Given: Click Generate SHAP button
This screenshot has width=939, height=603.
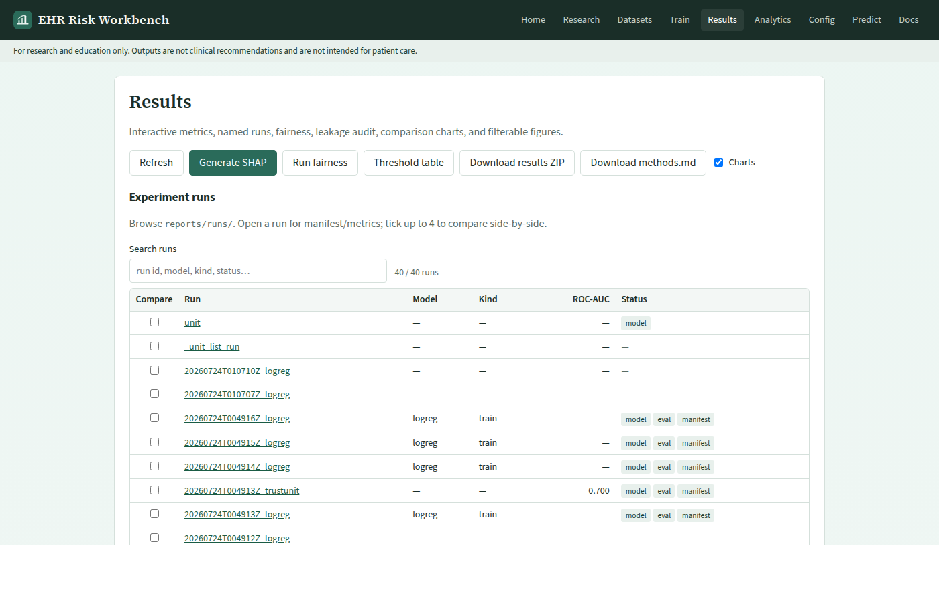Looking at the screenshot, I should (233, 163).
